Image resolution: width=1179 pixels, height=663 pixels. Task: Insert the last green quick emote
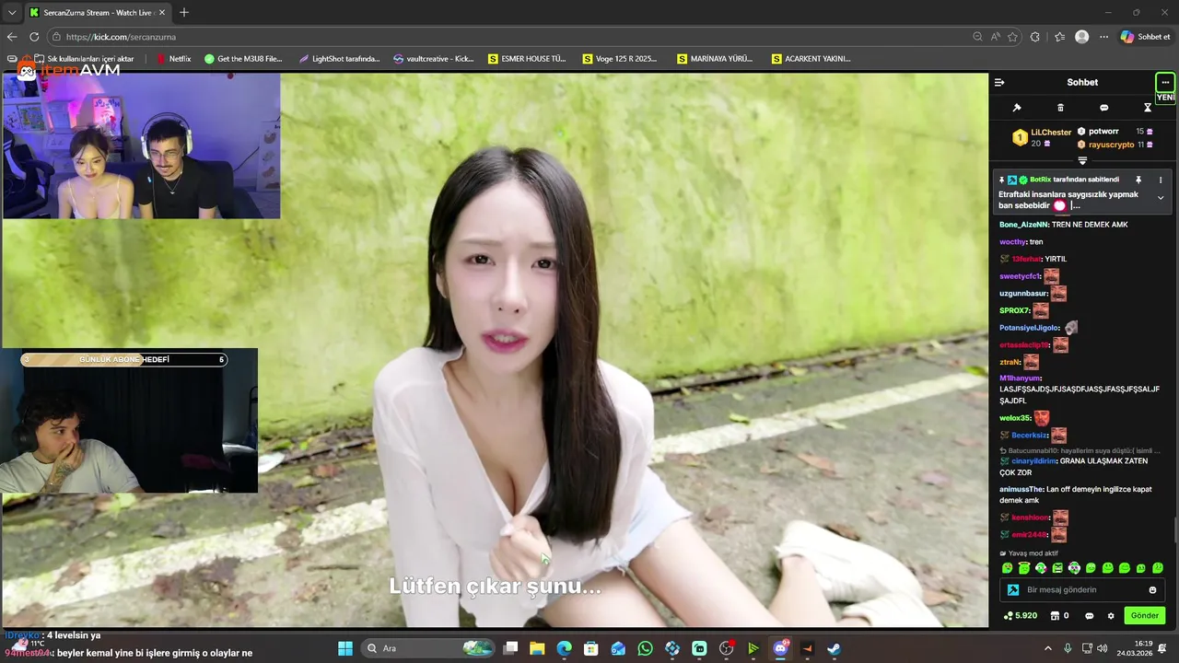(x=1158, y=568)
